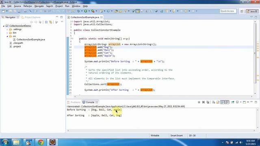Click the Run Last Tool external tools icon

(93, 11)
